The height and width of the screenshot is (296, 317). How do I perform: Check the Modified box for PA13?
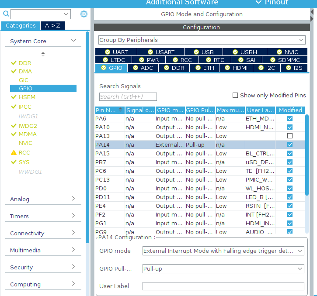(x=290, y=136)
